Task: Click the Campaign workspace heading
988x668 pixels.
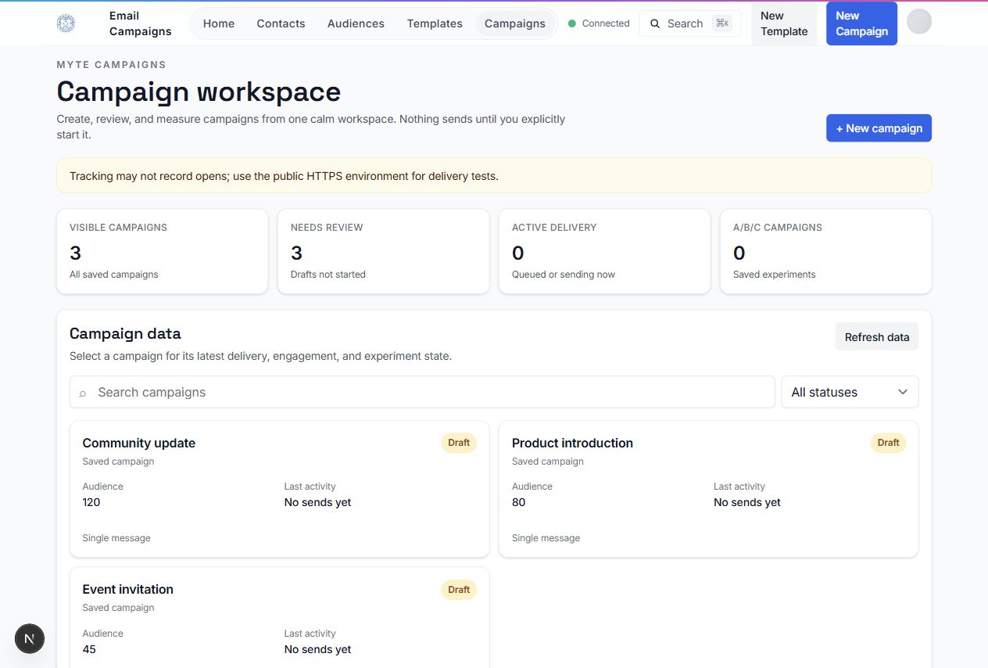Action: (x=199, y=92)
